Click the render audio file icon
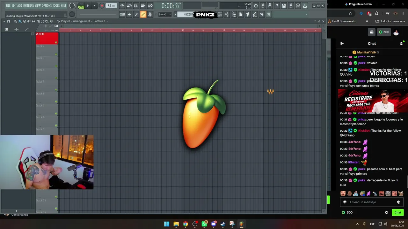Screen dimensions: 408x229 coord(291,6)
